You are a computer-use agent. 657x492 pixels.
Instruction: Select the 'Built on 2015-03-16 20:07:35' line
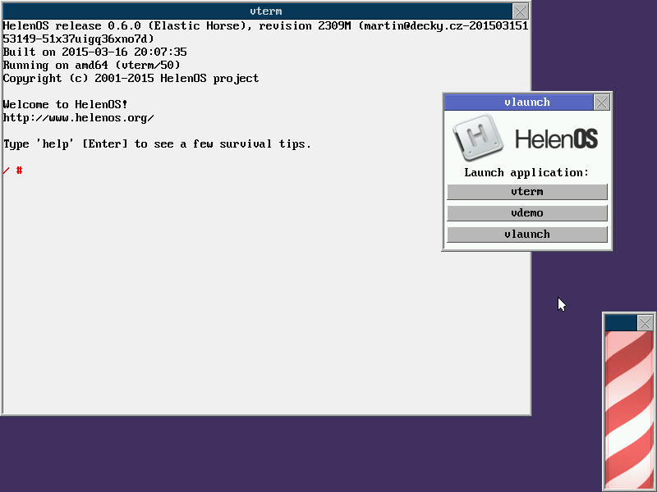coord(94,52)
